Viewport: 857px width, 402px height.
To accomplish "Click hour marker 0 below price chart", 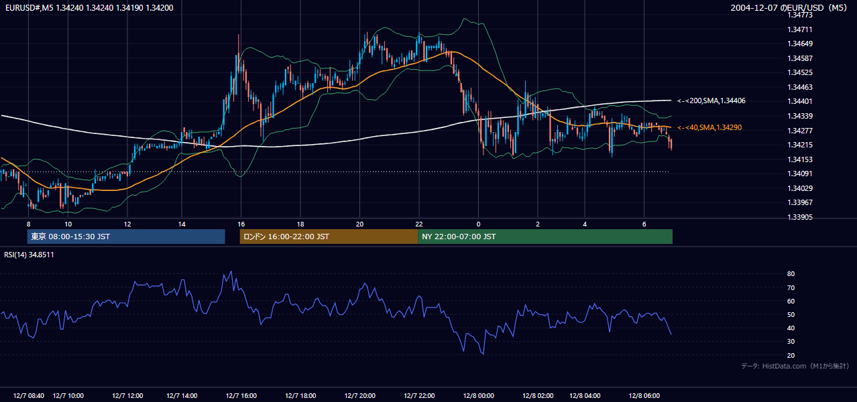I will pos(479,224).
